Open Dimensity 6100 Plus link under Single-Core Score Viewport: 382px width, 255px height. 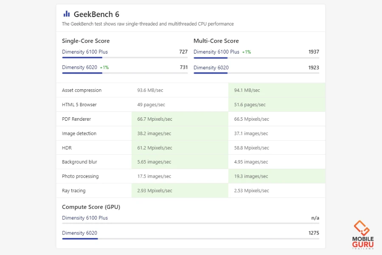click(x=85, y=52)
